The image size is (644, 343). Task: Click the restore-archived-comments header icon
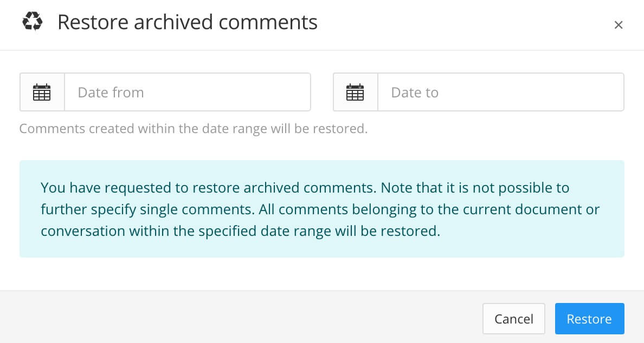[x=33, y=22]
